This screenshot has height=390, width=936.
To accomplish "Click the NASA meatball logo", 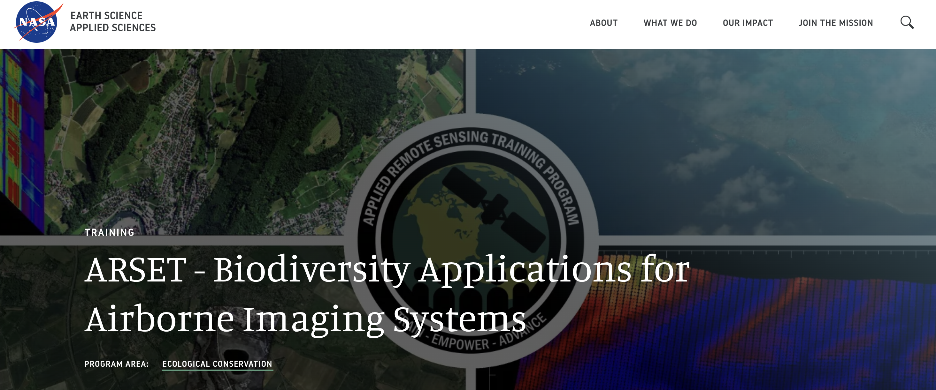I will [36, 23].
